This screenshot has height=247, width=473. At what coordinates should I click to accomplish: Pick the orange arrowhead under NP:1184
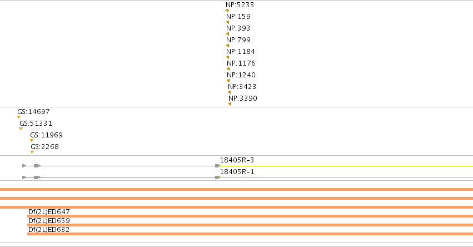227,57
